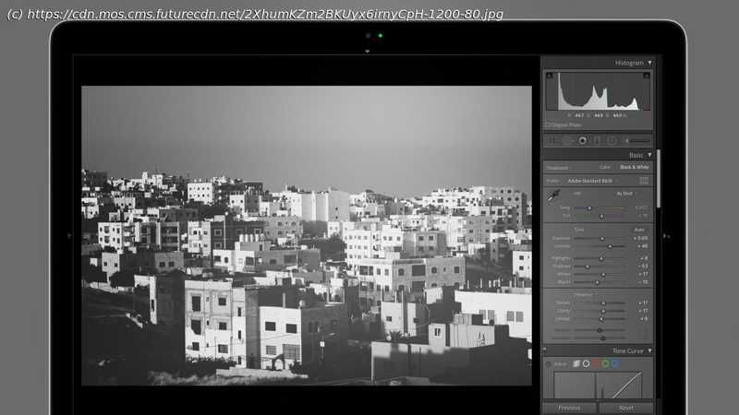Select the Graduated Filter tool

(x=597, y=141)
